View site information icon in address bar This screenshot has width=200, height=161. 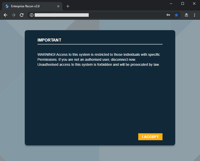pos(32,15)
